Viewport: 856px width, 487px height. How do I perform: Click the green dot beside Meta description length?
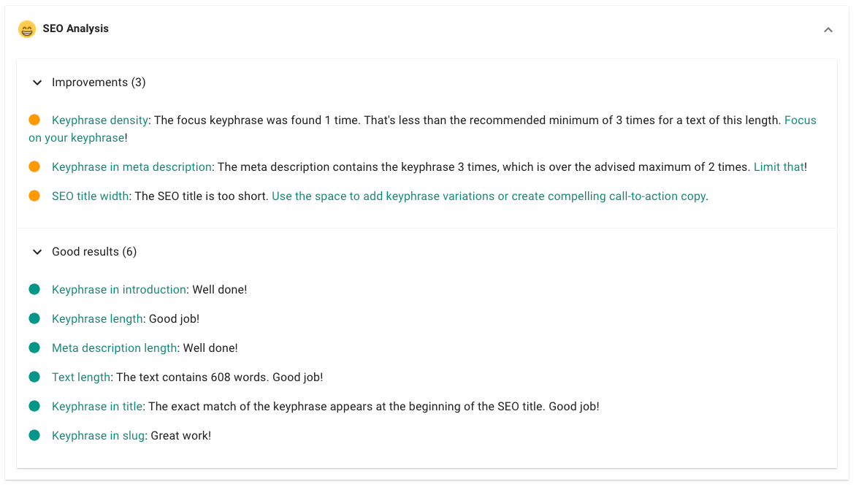[x=34, y=348]
